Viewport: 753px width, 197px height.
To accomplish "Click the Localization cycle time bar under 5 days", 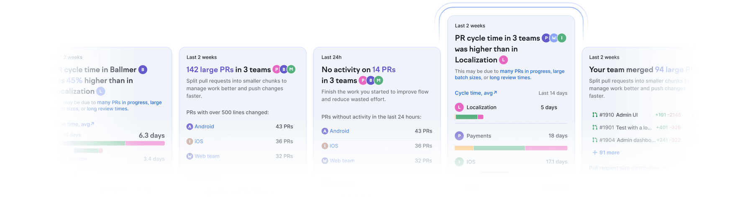I will click(x=469, y=117).
